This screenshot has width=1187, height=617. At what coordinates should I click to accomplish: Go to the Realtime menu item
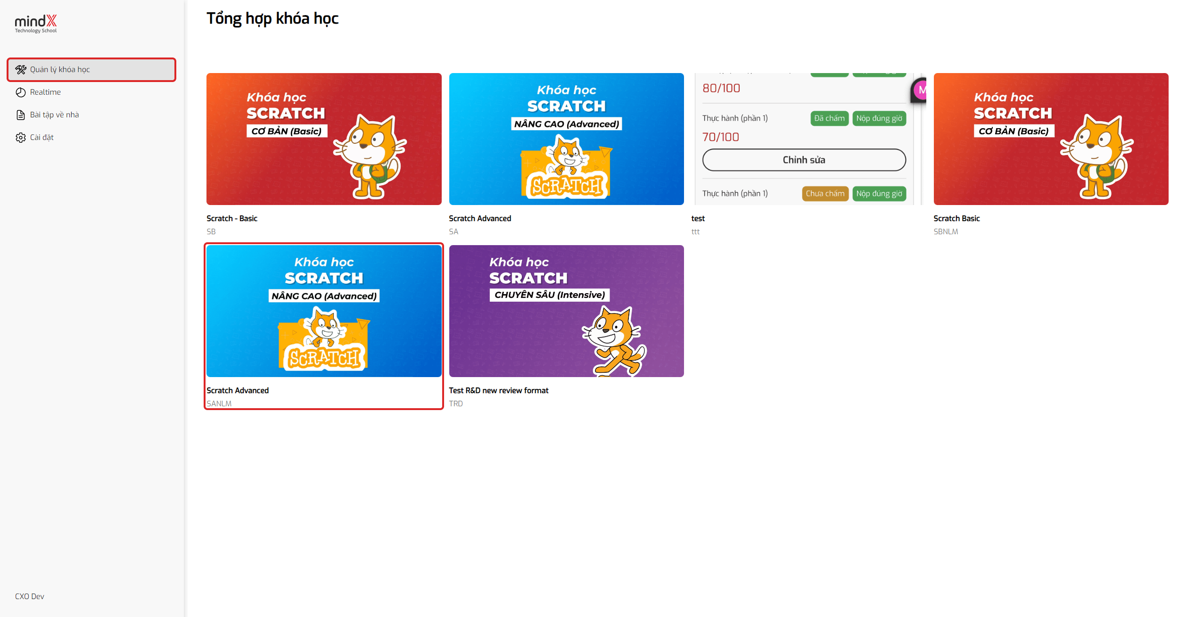[x=45, y=92]
